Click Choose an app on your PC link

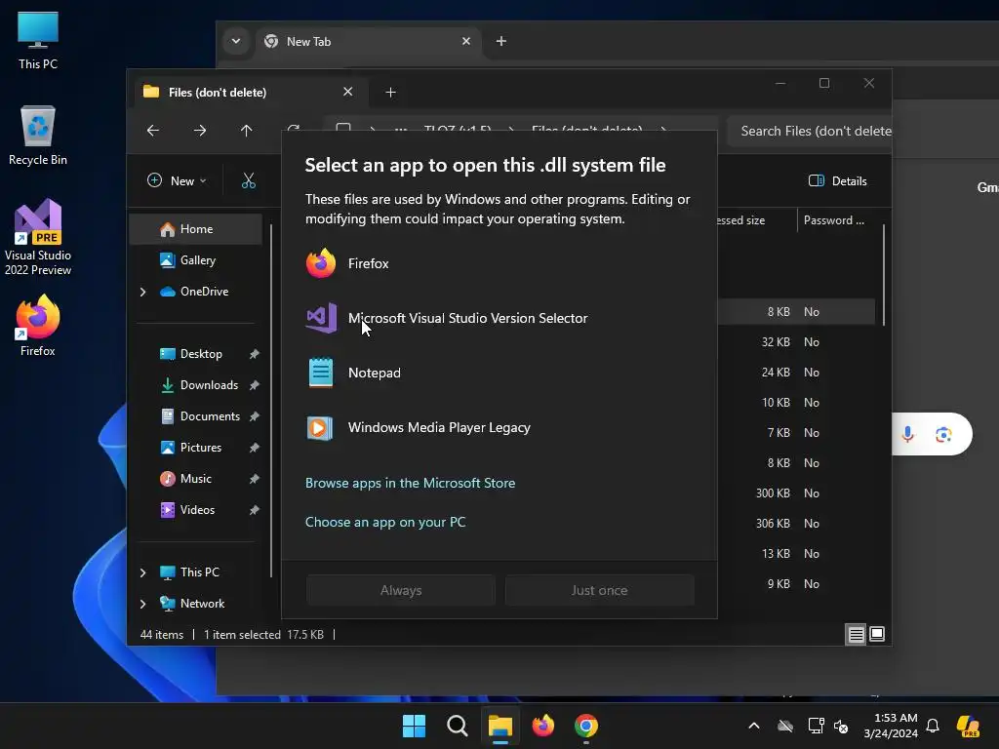tap(384, 522)
